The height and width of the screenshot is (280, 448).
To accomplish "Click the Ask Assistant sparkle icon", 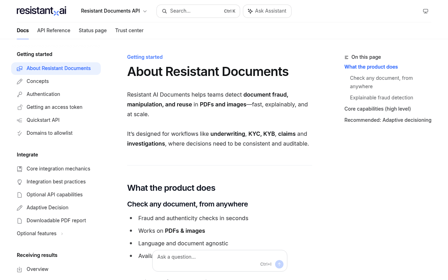I will [250, 11].
